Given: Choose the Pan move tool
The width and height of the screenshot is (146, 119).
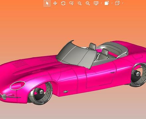Looking at the screenshot, I should click(55, 3).
